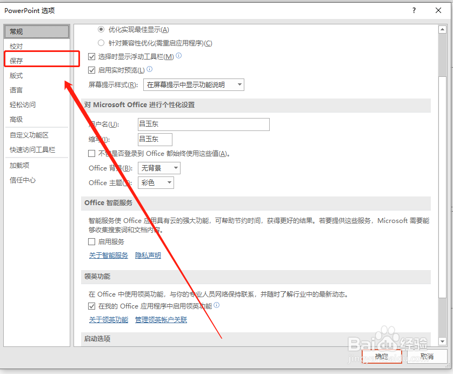Check 不管是否登录到 Office 都始终使用这些值
Viewport: 453px width, 374px height.
coord(91,153)
